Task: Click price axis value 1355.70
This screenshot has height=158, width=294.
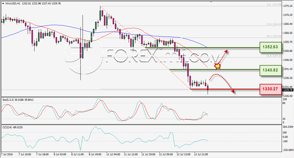Action: click(x=288, y=42)
